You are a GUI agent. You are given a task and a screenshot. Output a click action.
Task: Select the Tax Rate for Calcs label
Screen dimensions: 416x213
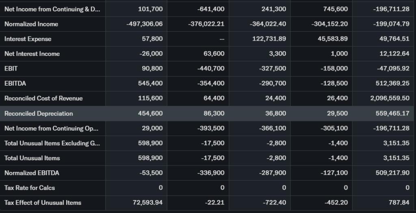point(30,188)
